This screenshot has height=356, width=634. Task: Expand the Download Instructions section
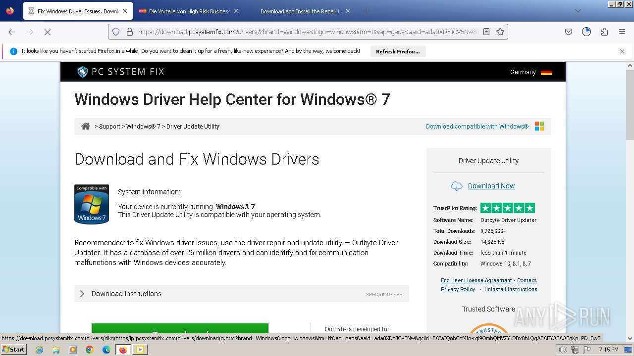point(242,294)
